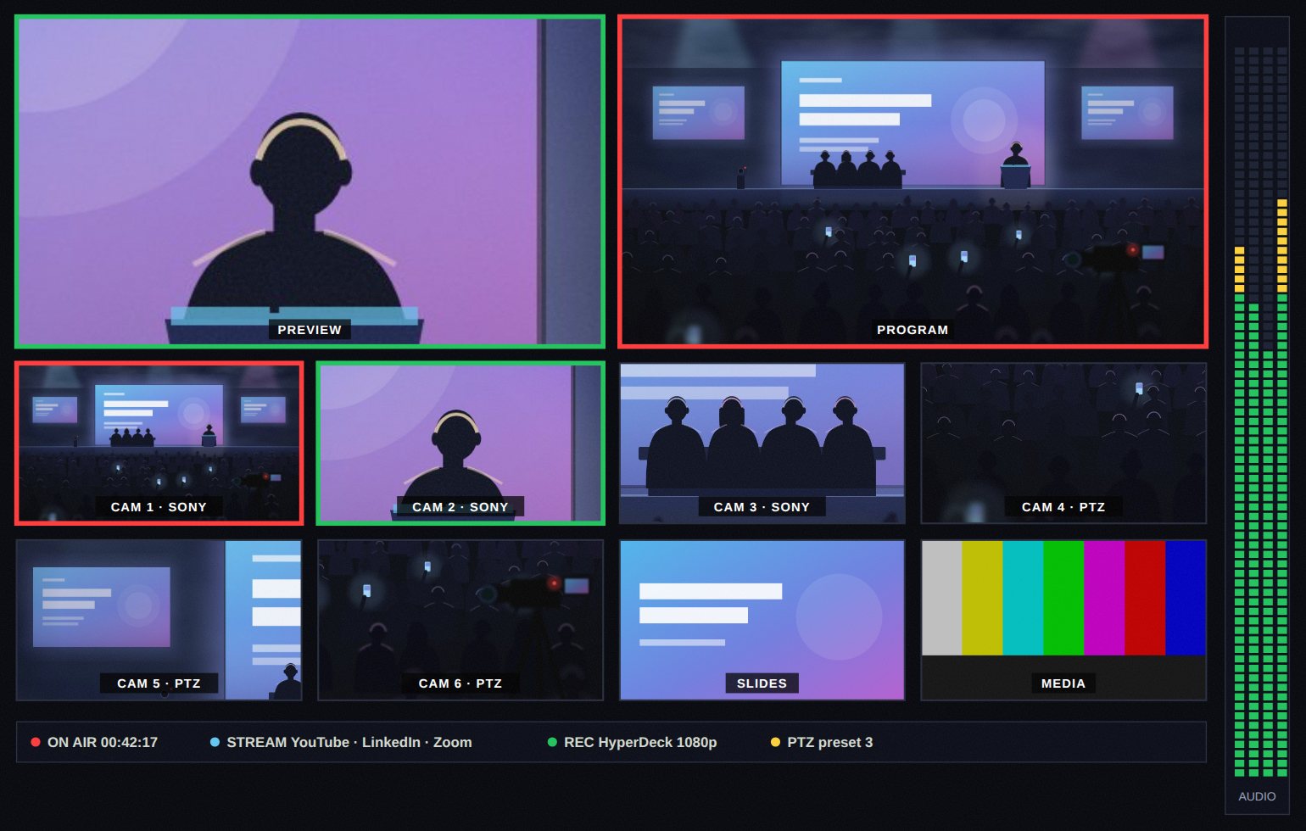1306x831 pixels.
Task: Click REC HyperDeck 1080p status text
Action: pos(640,742)
